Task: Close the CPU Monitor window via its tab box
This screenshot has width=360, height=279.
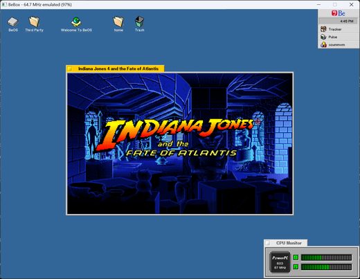Action: (267, 243)
